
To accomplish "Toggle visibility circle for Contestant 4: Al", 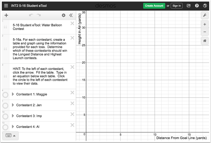I will 5,127.
